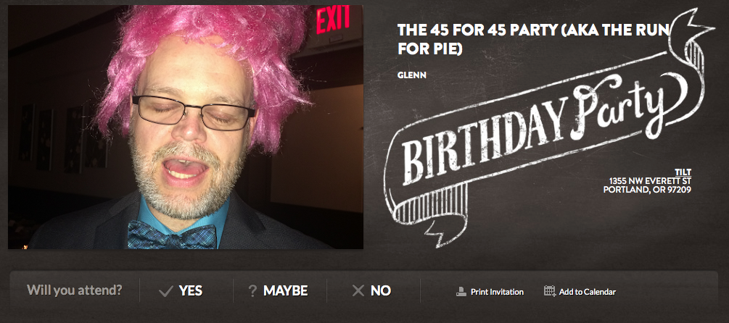Click the X icon beside NO

[358, 291]
